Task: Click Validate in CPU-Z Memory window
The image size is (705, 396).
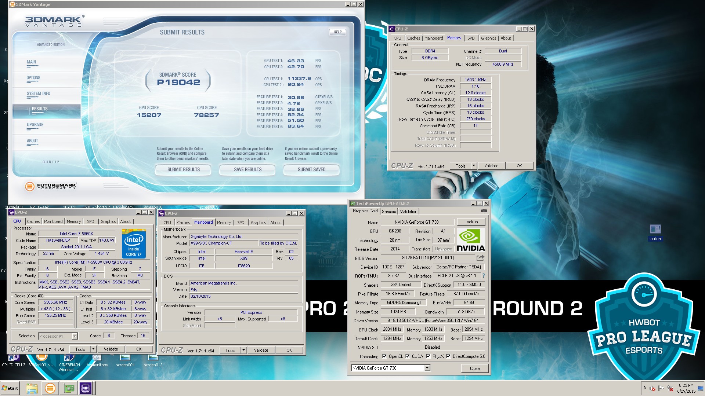Action: point(491,166)
